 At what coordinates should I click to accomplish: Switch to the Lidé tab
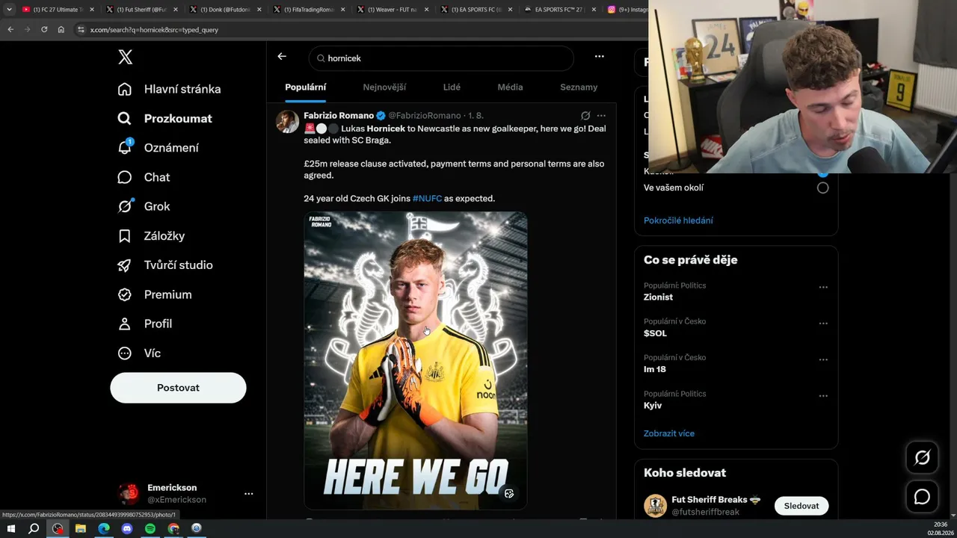point(452,87)
